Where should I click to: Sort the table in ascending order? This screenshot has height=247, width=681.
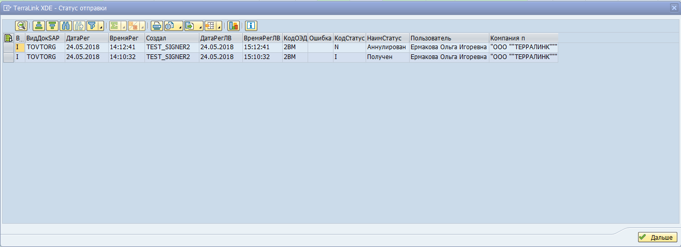39,25
